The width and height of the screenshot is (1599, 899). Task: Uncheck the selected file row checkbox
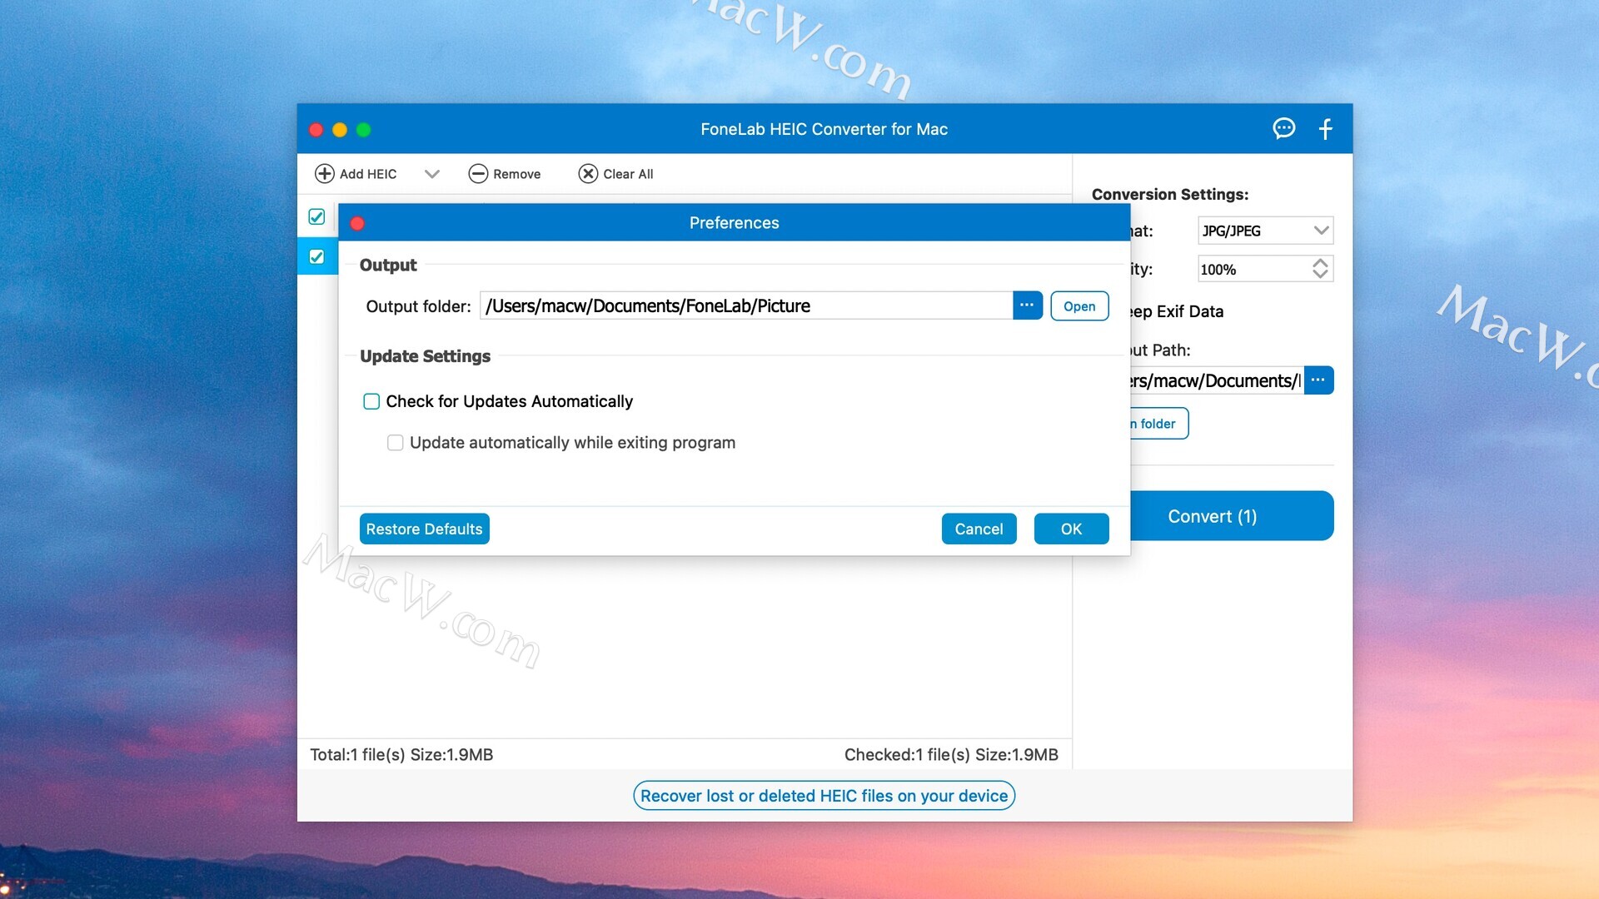click(x=316, y=256)
